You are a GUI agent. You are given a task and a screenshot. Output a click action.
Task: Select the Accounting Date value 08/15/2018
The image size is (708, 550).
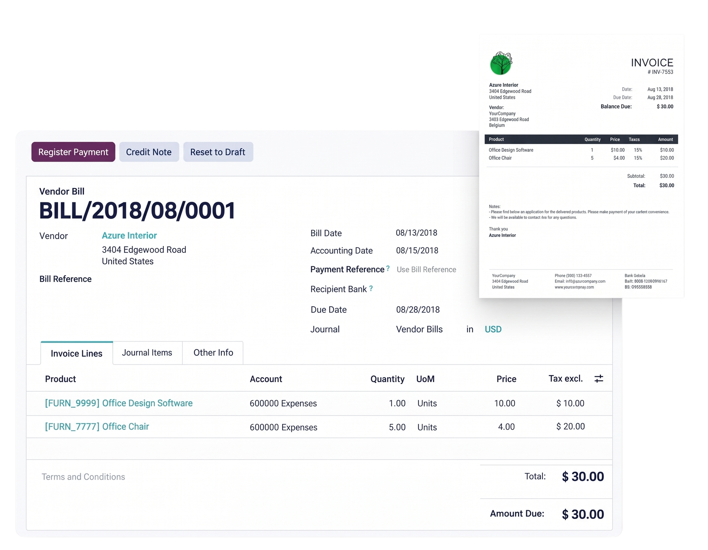(417, 250)
